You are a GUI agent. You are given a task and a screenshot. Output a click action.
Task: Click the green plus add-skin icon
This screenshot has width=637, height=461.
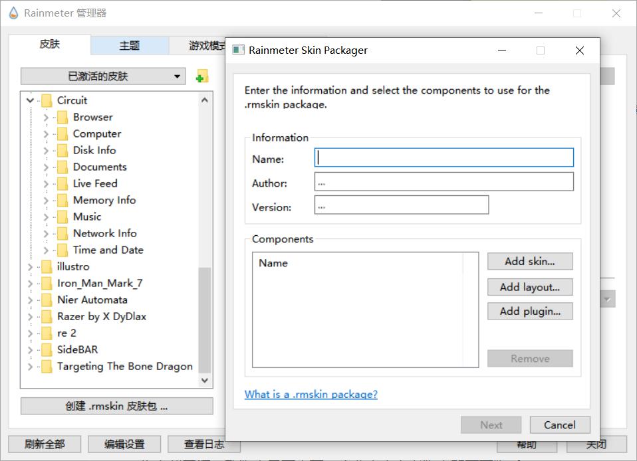202,77
